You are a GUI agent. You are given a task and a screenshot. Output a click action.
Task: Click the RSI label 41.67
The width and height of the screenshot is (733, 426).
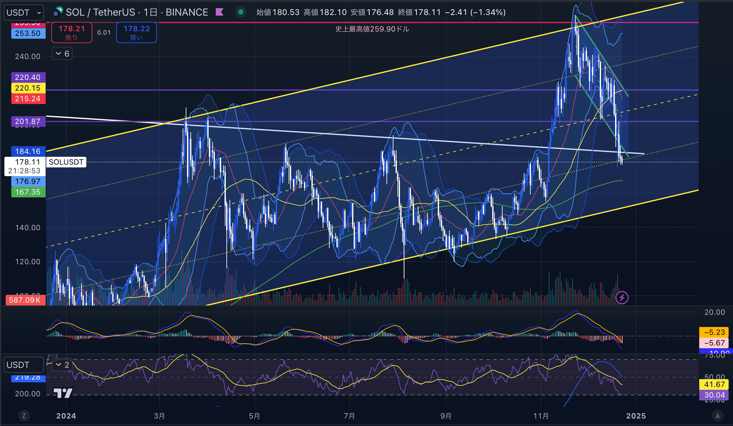click(714, 384)
